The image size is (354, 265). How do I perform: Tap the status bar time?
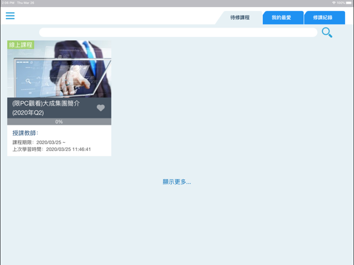click(8, 3)
